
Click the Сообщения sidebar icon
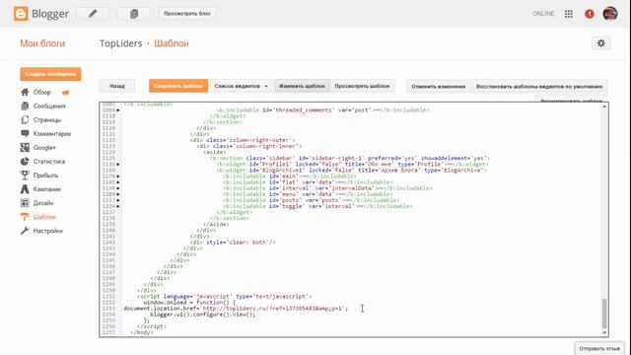(x=25, y=106)
